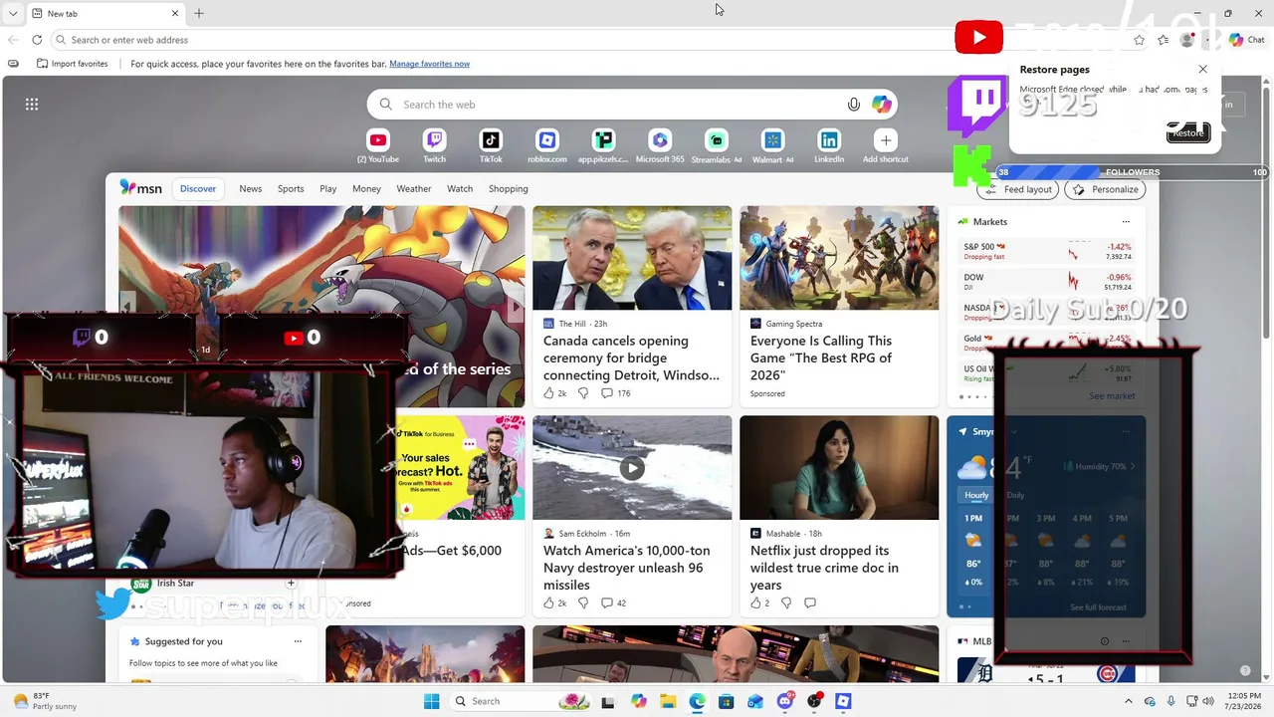Viewport: 1274px width, 717px height.
Task: Open the Feed layout options
Action: (x=1018, y=189)
